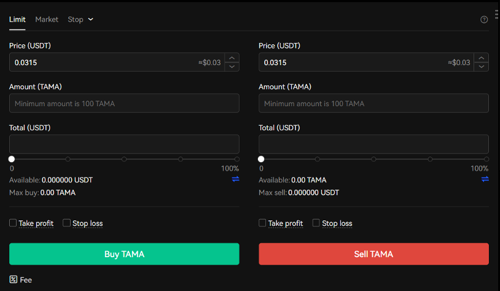This screenshot has width=500, height=291.
Task: Enable Stop loss on buy side
Action: [x=66, y=223]
